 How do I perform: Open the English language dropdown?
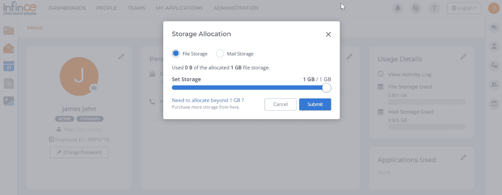coord(464,8)
